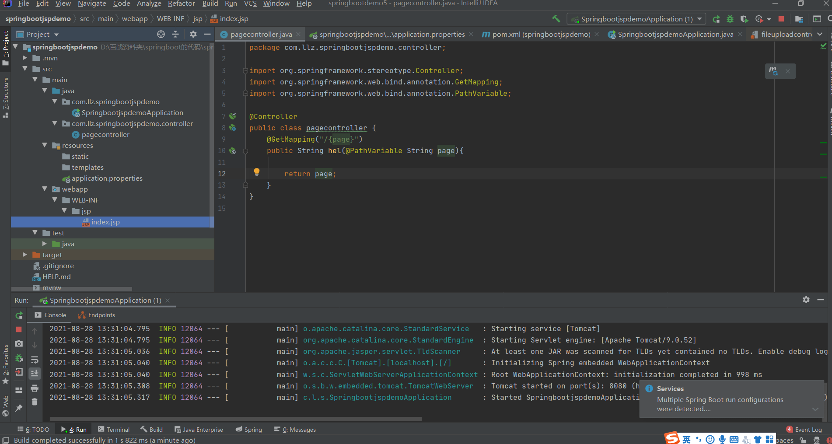Click the Build Project hammer icon
This screenshot has width=832, height=444.
556,19
